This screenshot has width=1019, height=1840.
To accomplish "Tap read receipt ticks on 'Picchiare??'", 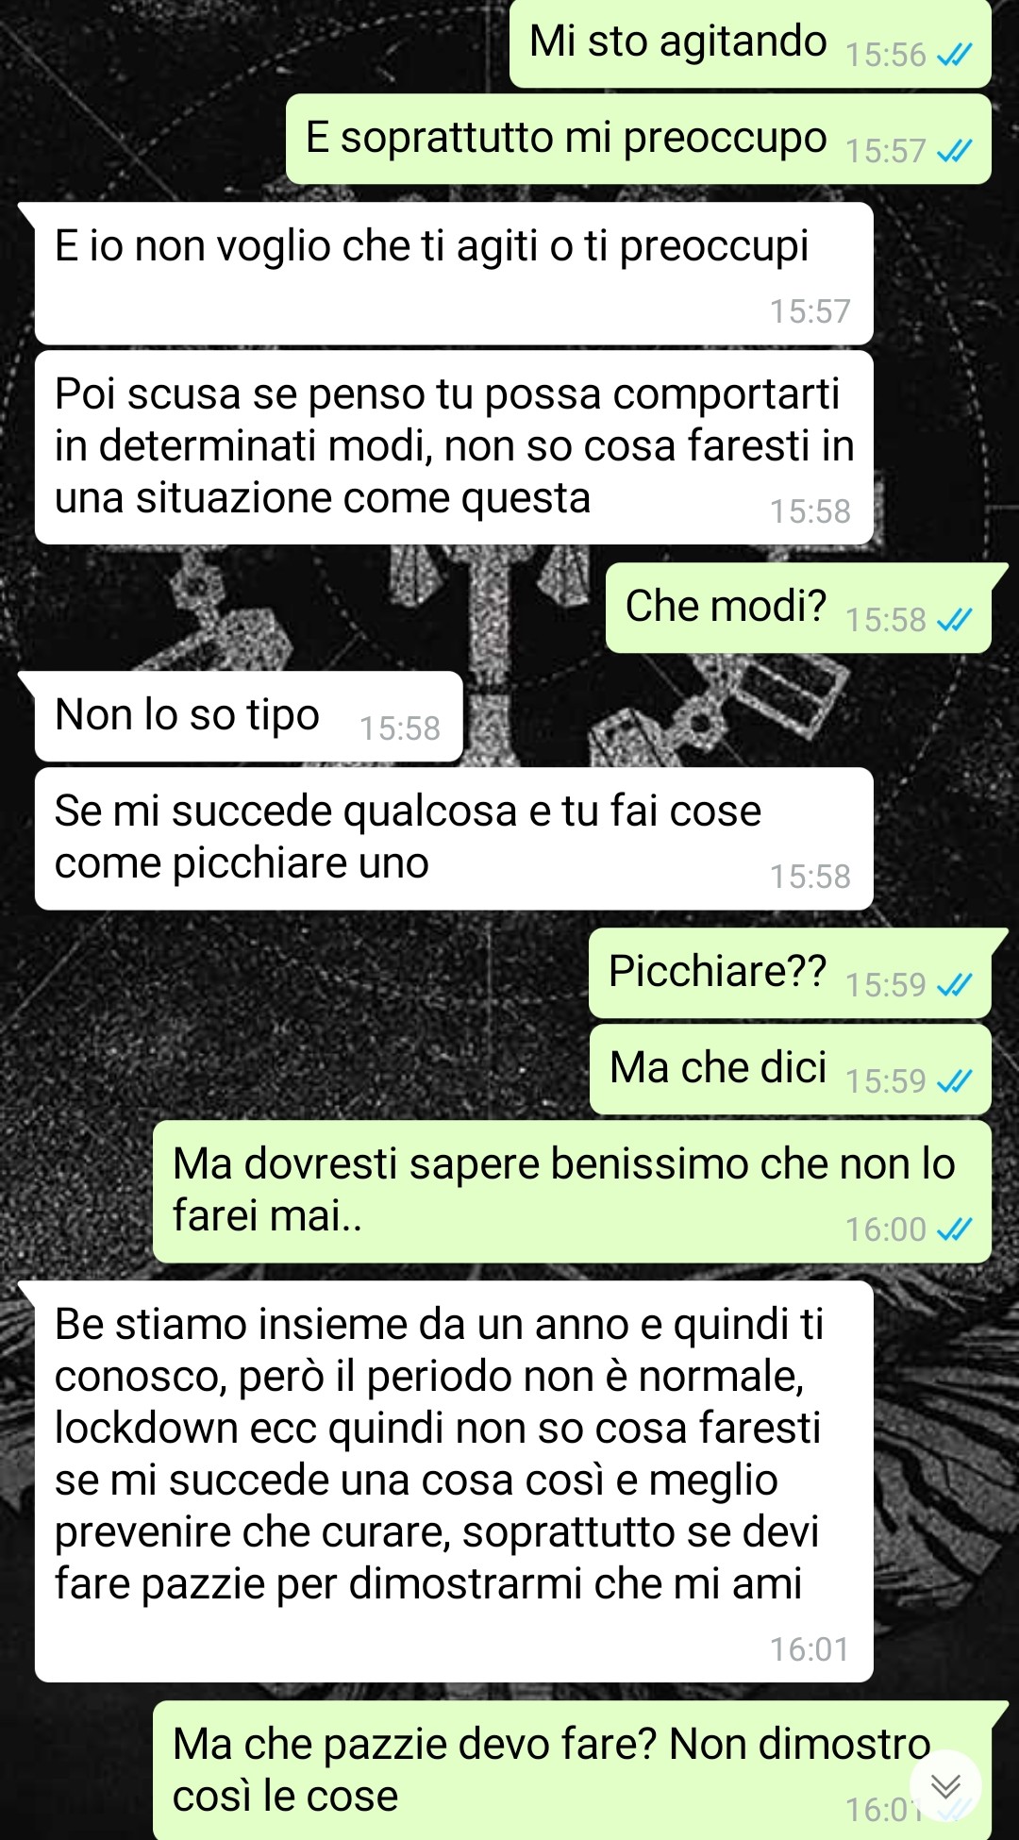I will coord(954,985).
